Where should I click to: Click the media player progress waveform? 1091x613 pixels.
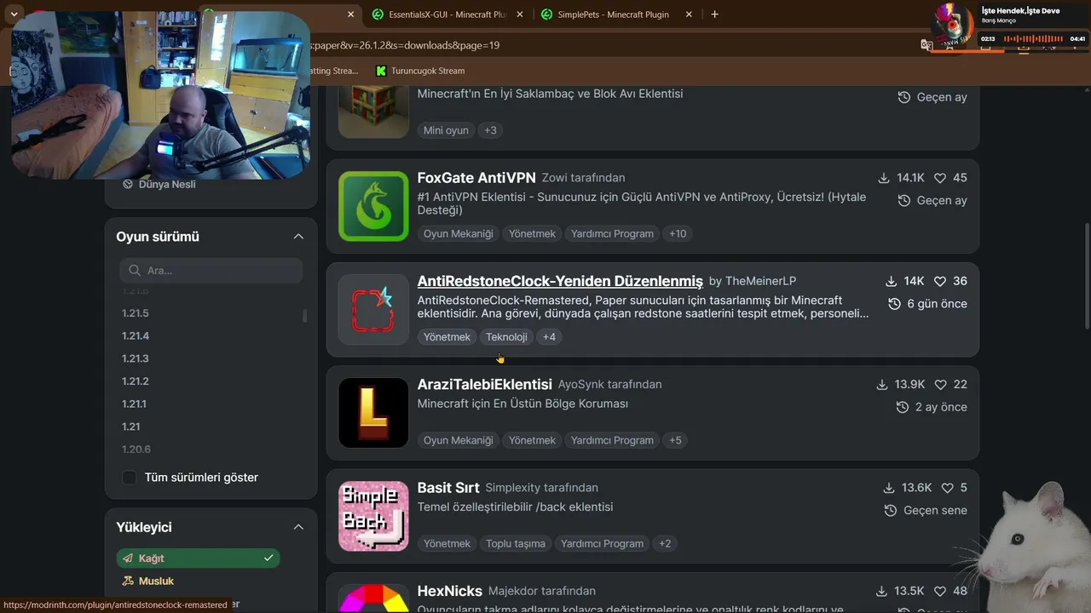tap(1032, 39)
